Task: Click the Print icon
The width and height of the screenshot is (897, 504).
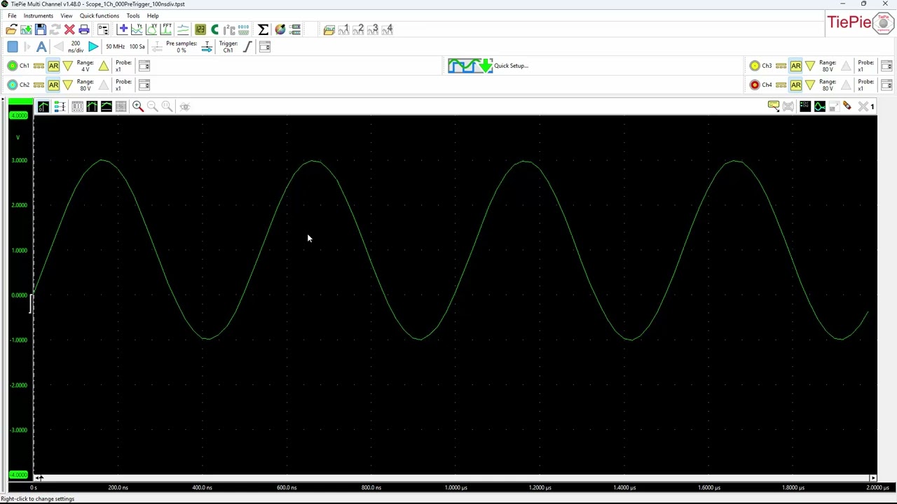Action: [x=84, y=29]
